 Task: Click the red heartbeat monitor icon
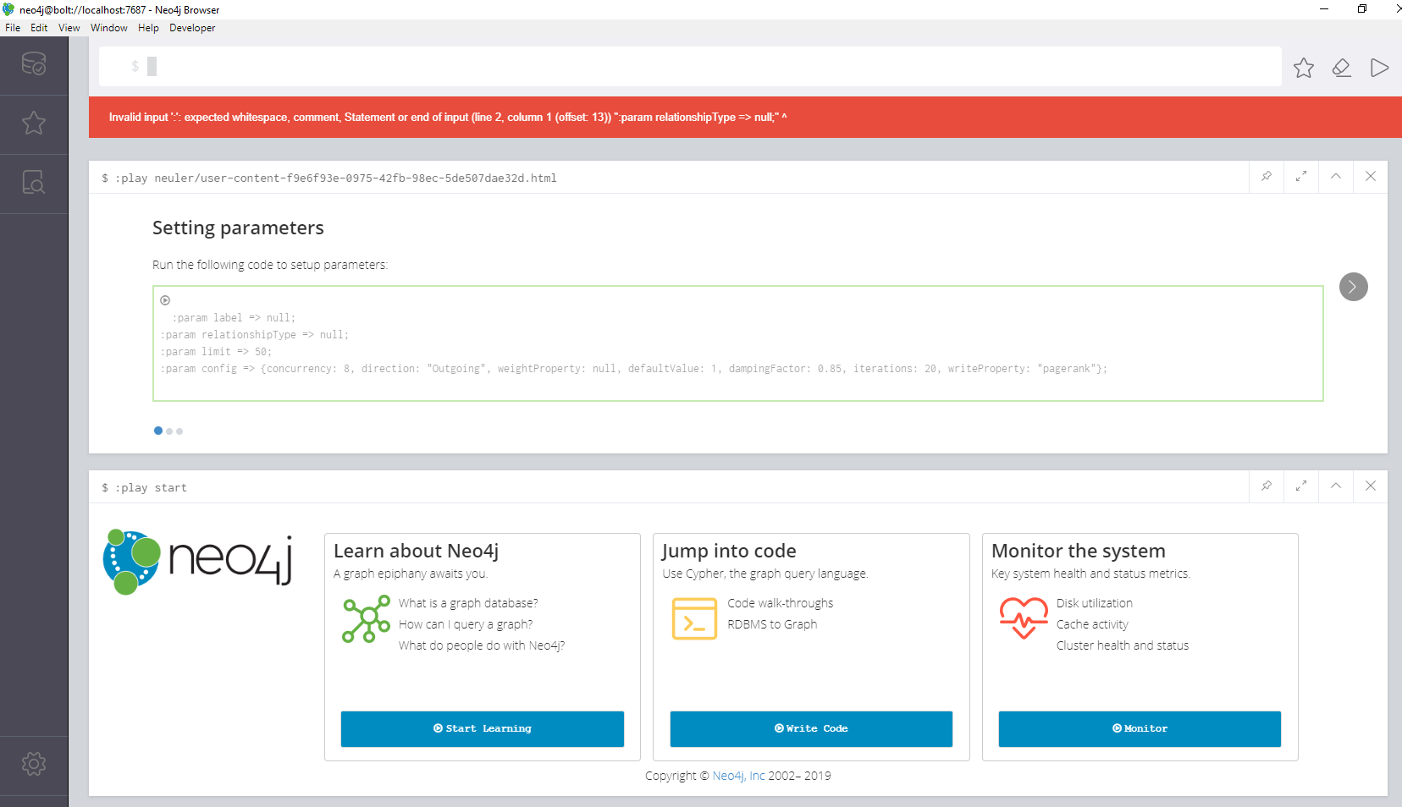(1024, 618)
